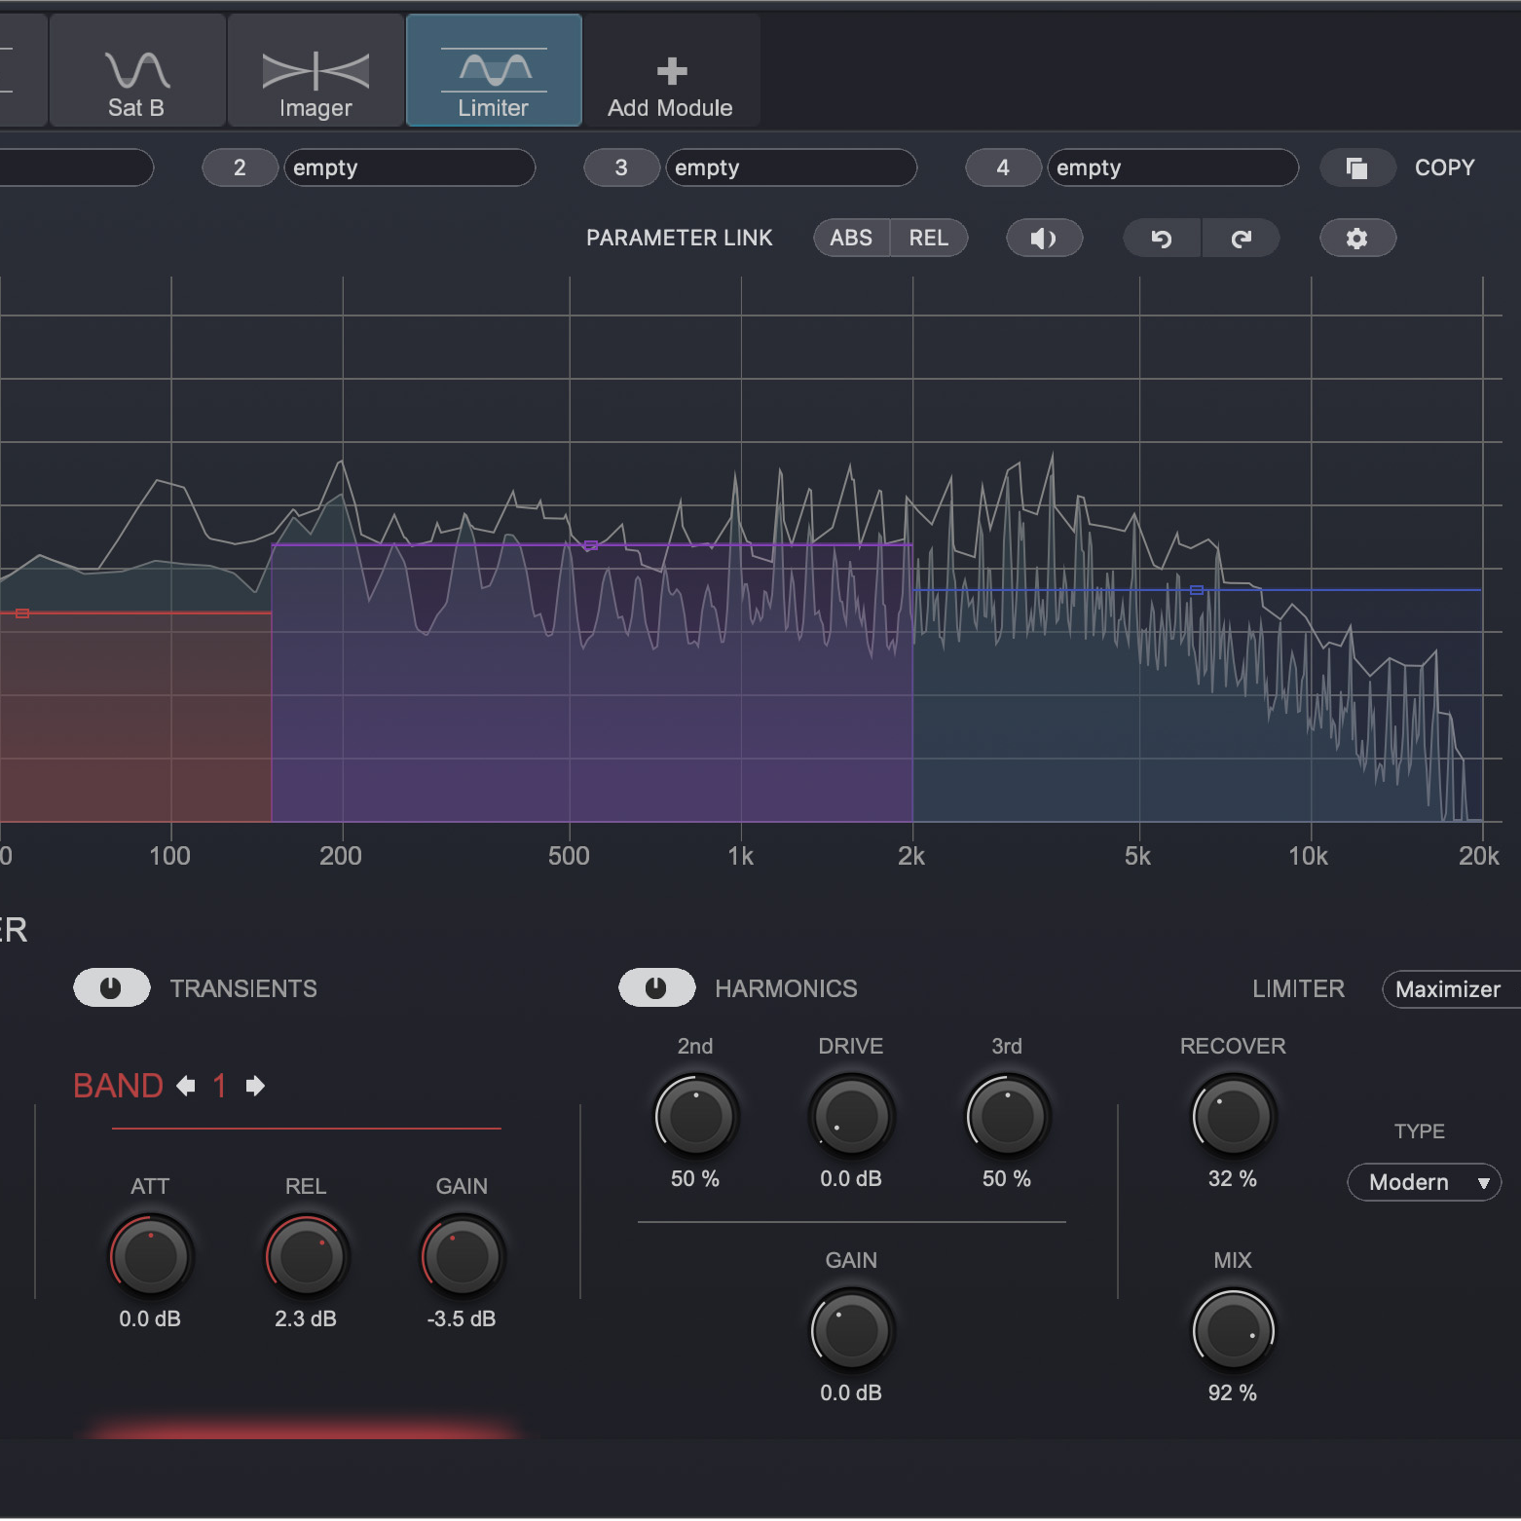
Task: Click the redo arrow icon
Action: tap(1242, 239)
